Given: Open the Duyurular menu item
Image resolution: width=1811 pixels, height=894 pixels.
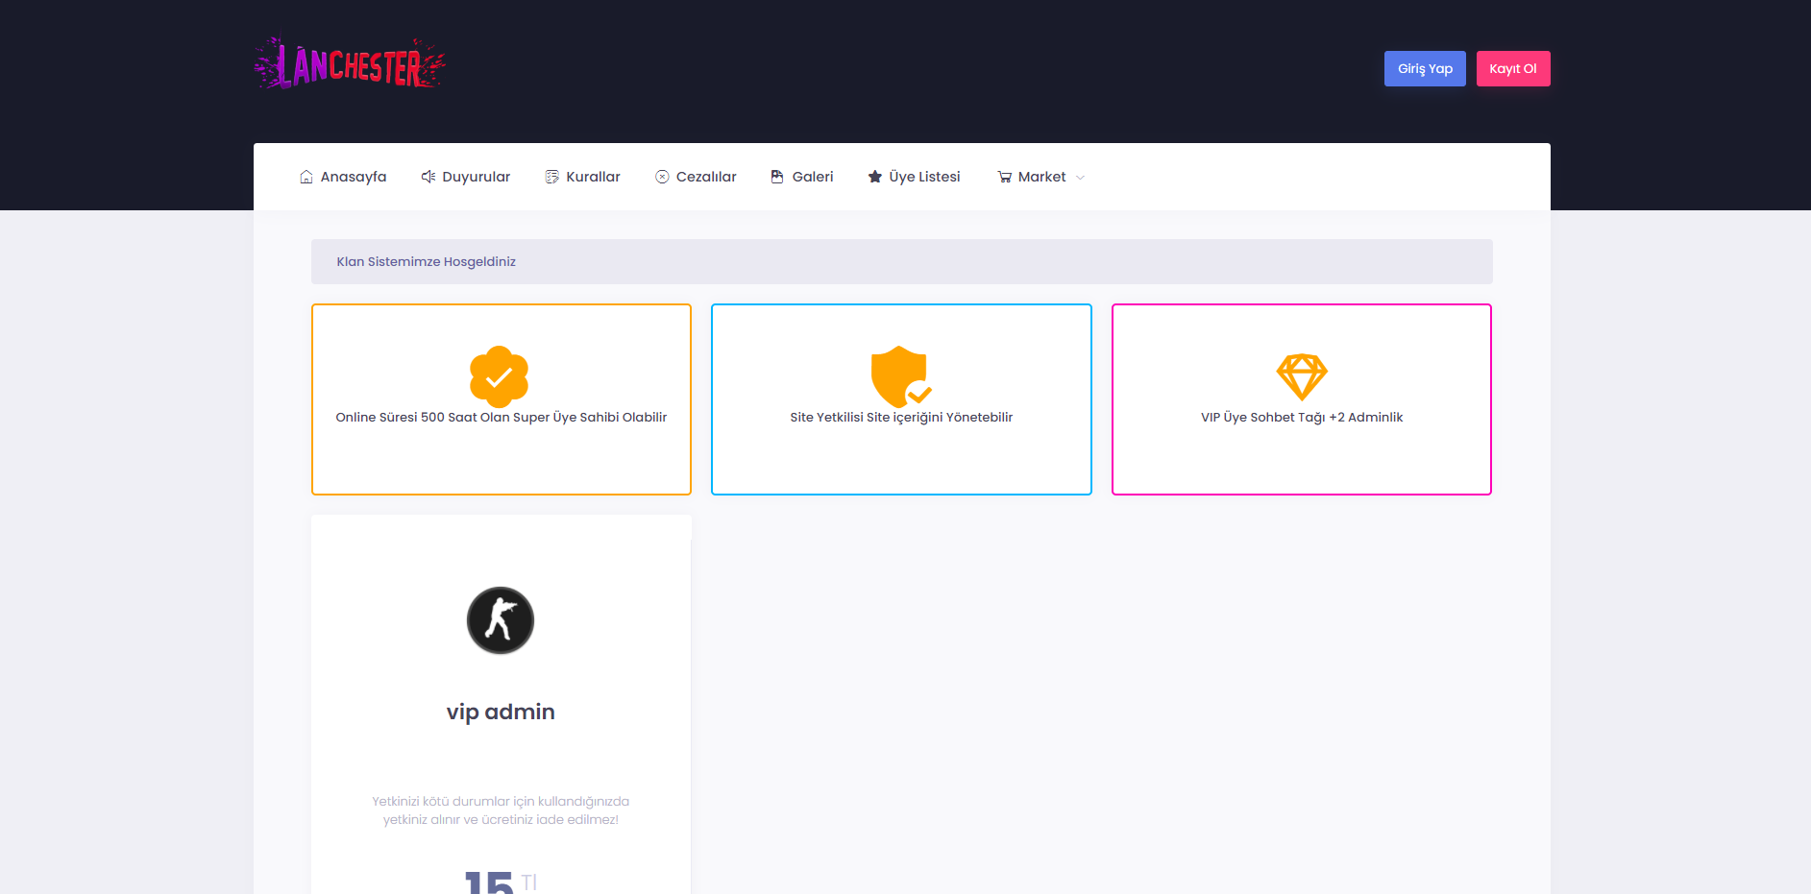Looking at the screenshot, I should coord(476,177).
